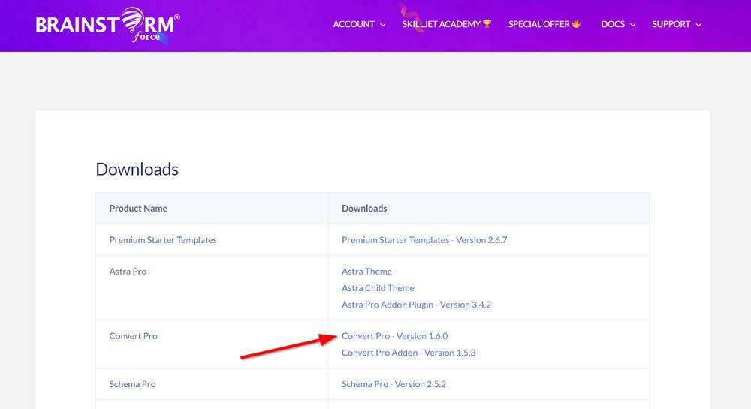Click the fire icon beside Special Offer
This screenshot has height=409, width=751.
pyautogui.click(x=577, y=24)
